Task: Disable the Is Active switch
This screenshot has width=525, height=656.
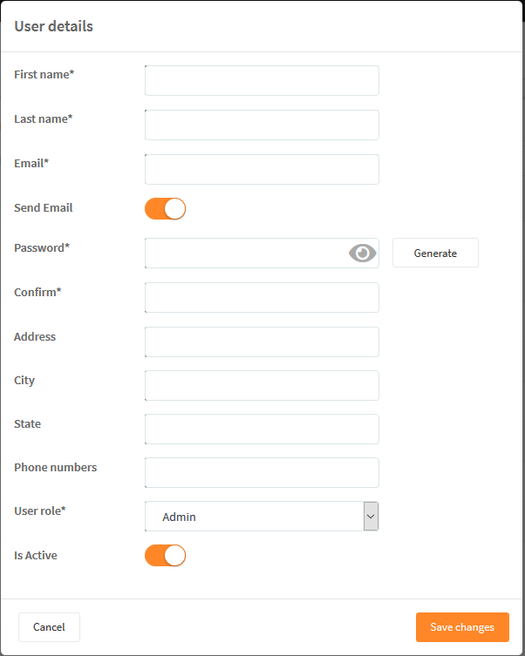Action: click(x=166, y=555)
